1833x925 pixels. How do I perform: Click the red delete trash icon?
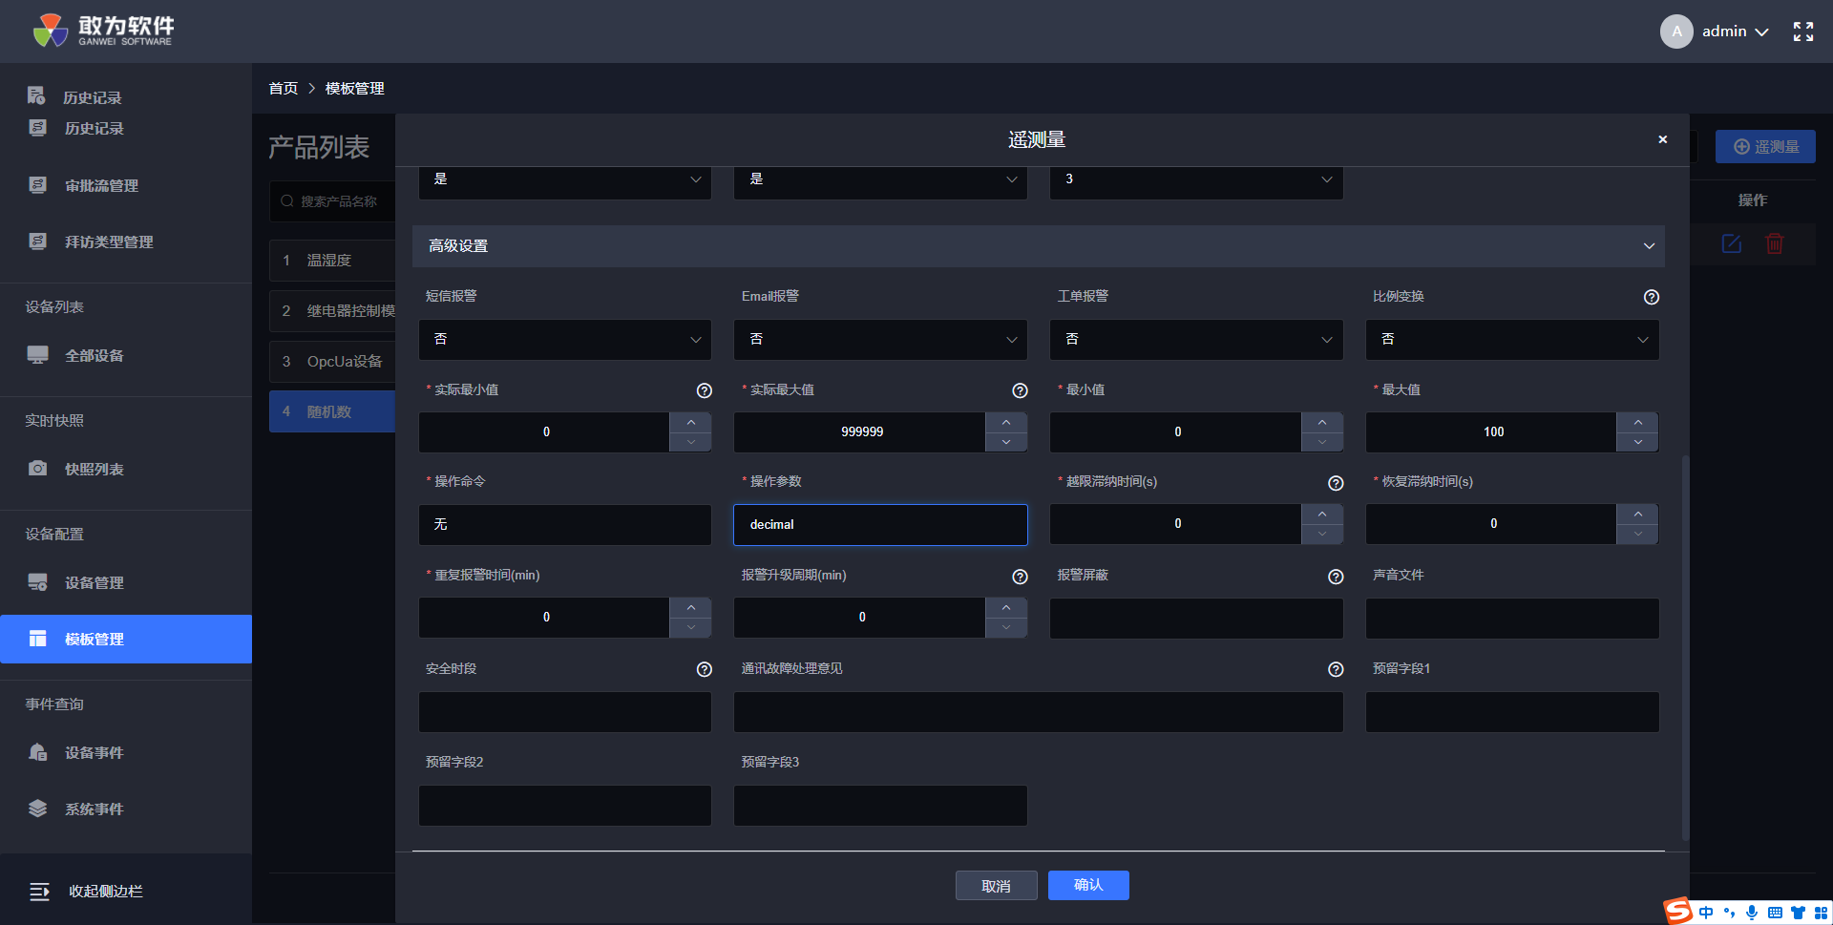(1774, 244)
